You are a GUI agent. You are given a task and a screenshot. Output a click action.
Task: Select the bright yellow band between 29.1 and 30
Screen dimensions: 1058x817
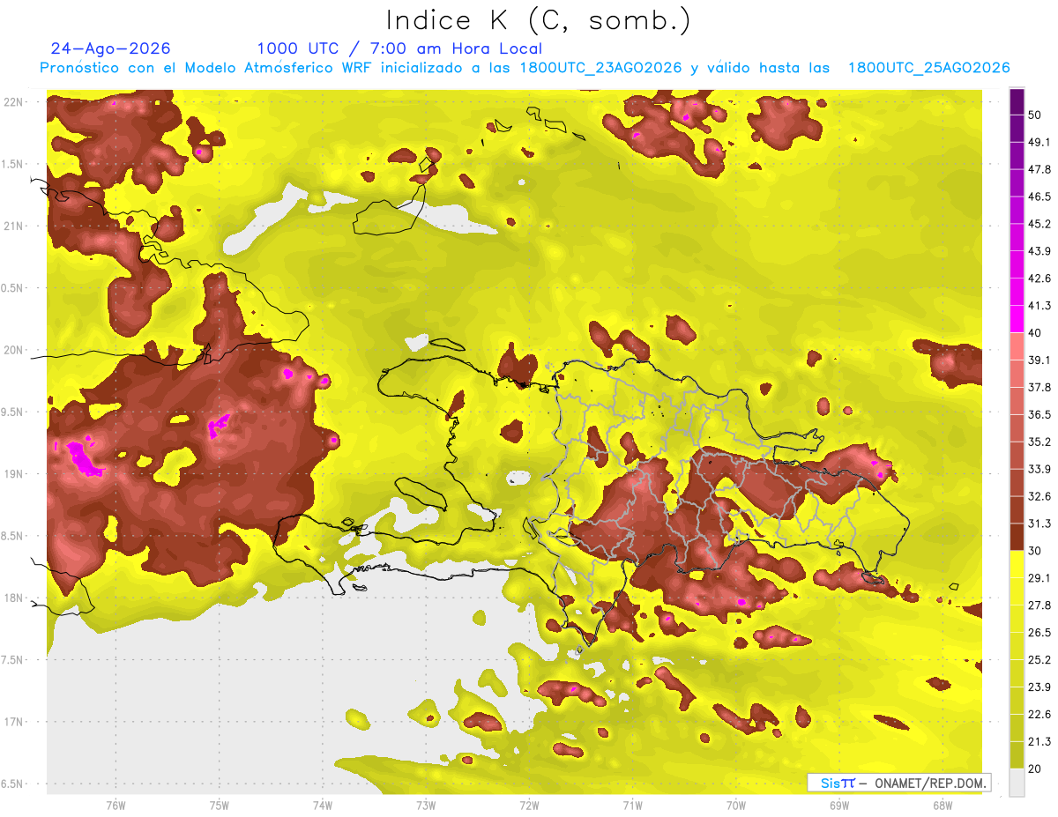pyautogui.click(x=1017, y=563)
